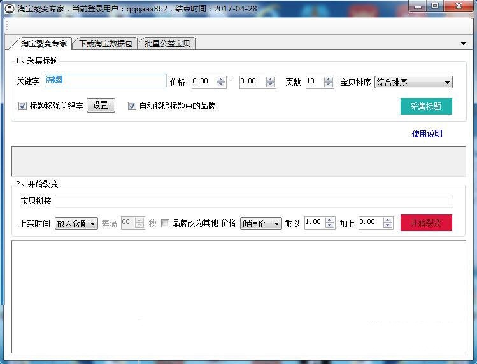This screenshot has width=477, height=364.
Task: Click the app icon in title bar
Action: click(x=10, y=8)
